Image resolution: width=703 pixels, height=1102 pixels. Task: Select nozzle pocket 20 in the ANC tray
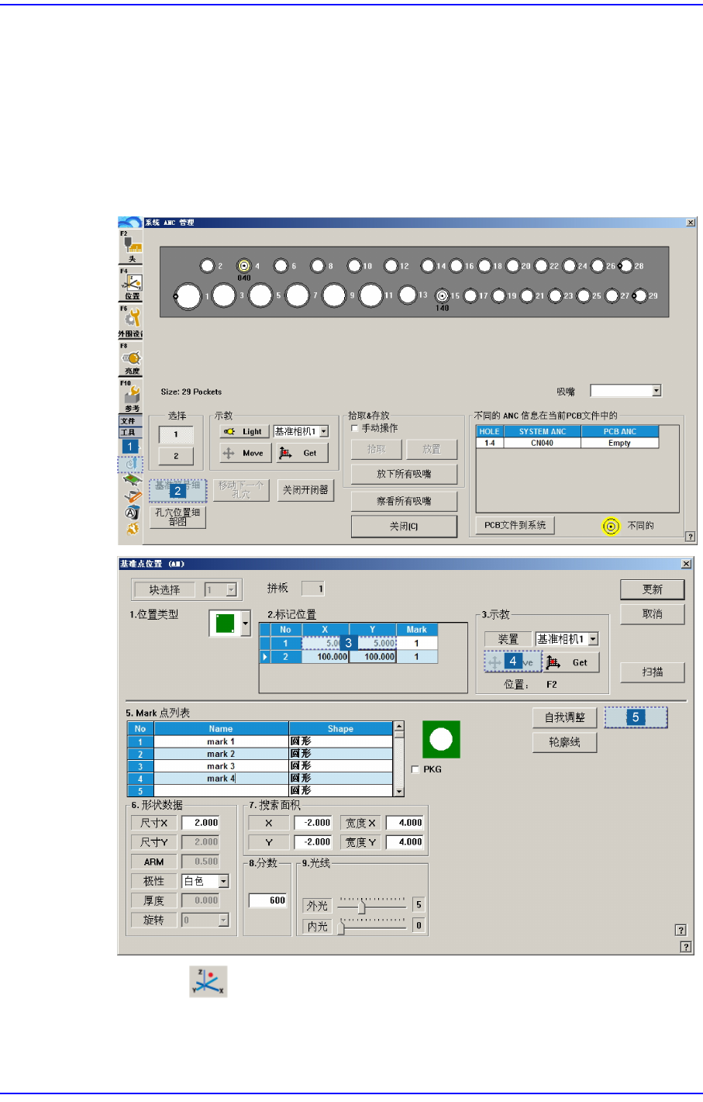tap(512, 266)
